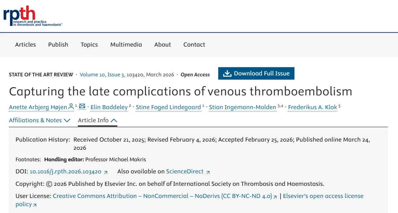
Task: Open the Multimedia menu
Action: 126,45
